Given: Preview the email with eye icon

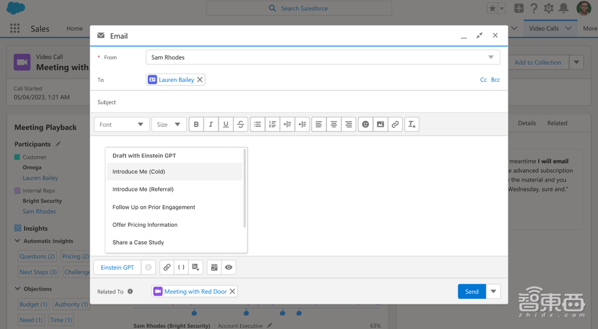Looking at the screenshot, I should coord(228,267).
